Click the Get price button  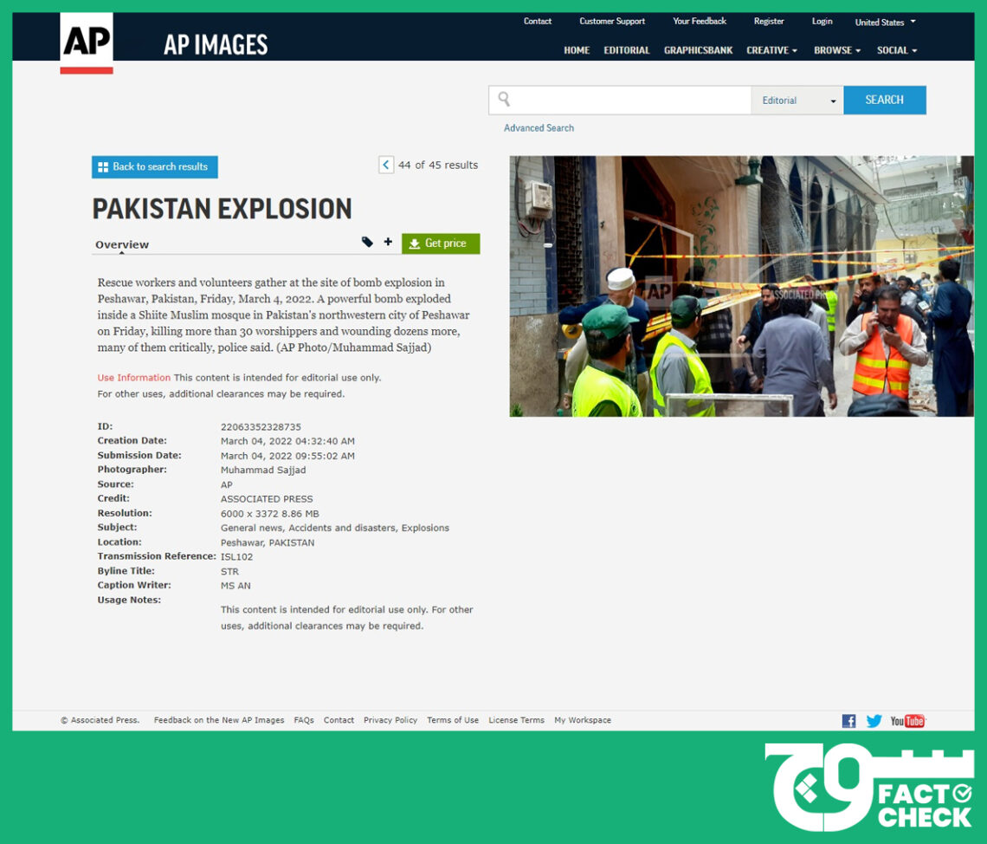(x=441, y=243)
